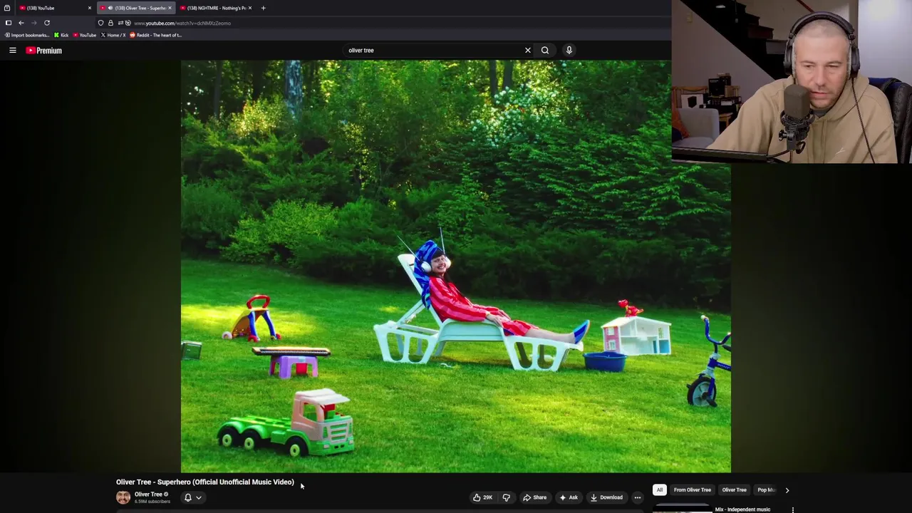This screenshot has width=912, height=513.
Task: Click the shield tracking protection icon
Action: point(100,23)
